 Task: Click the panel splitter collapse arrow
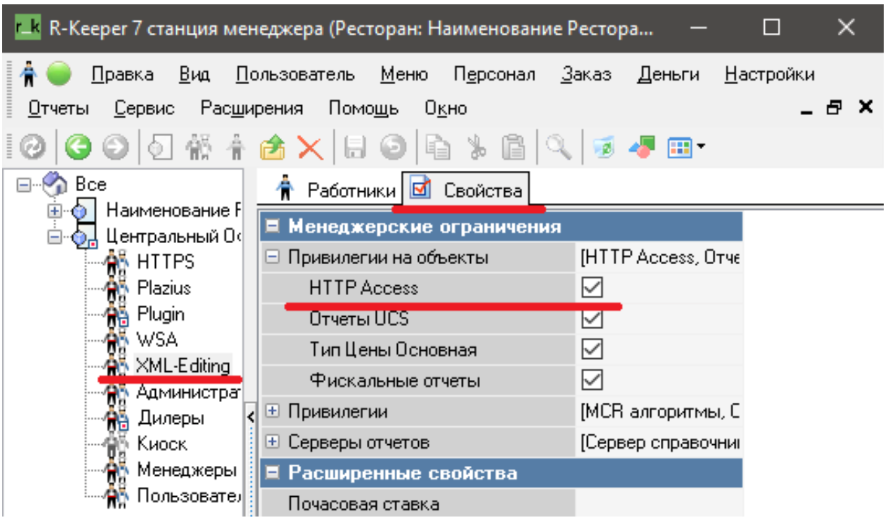click(250, 416)
